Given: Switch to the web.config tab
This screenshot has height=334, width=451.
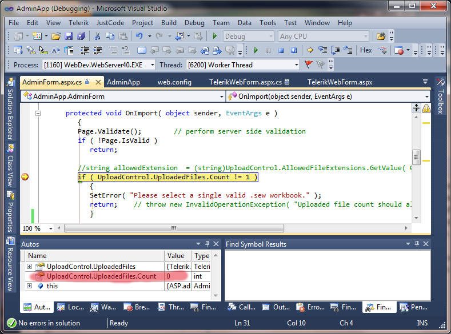Looking at the screenshot, I should pyautogui.click(x=175, y=82).
